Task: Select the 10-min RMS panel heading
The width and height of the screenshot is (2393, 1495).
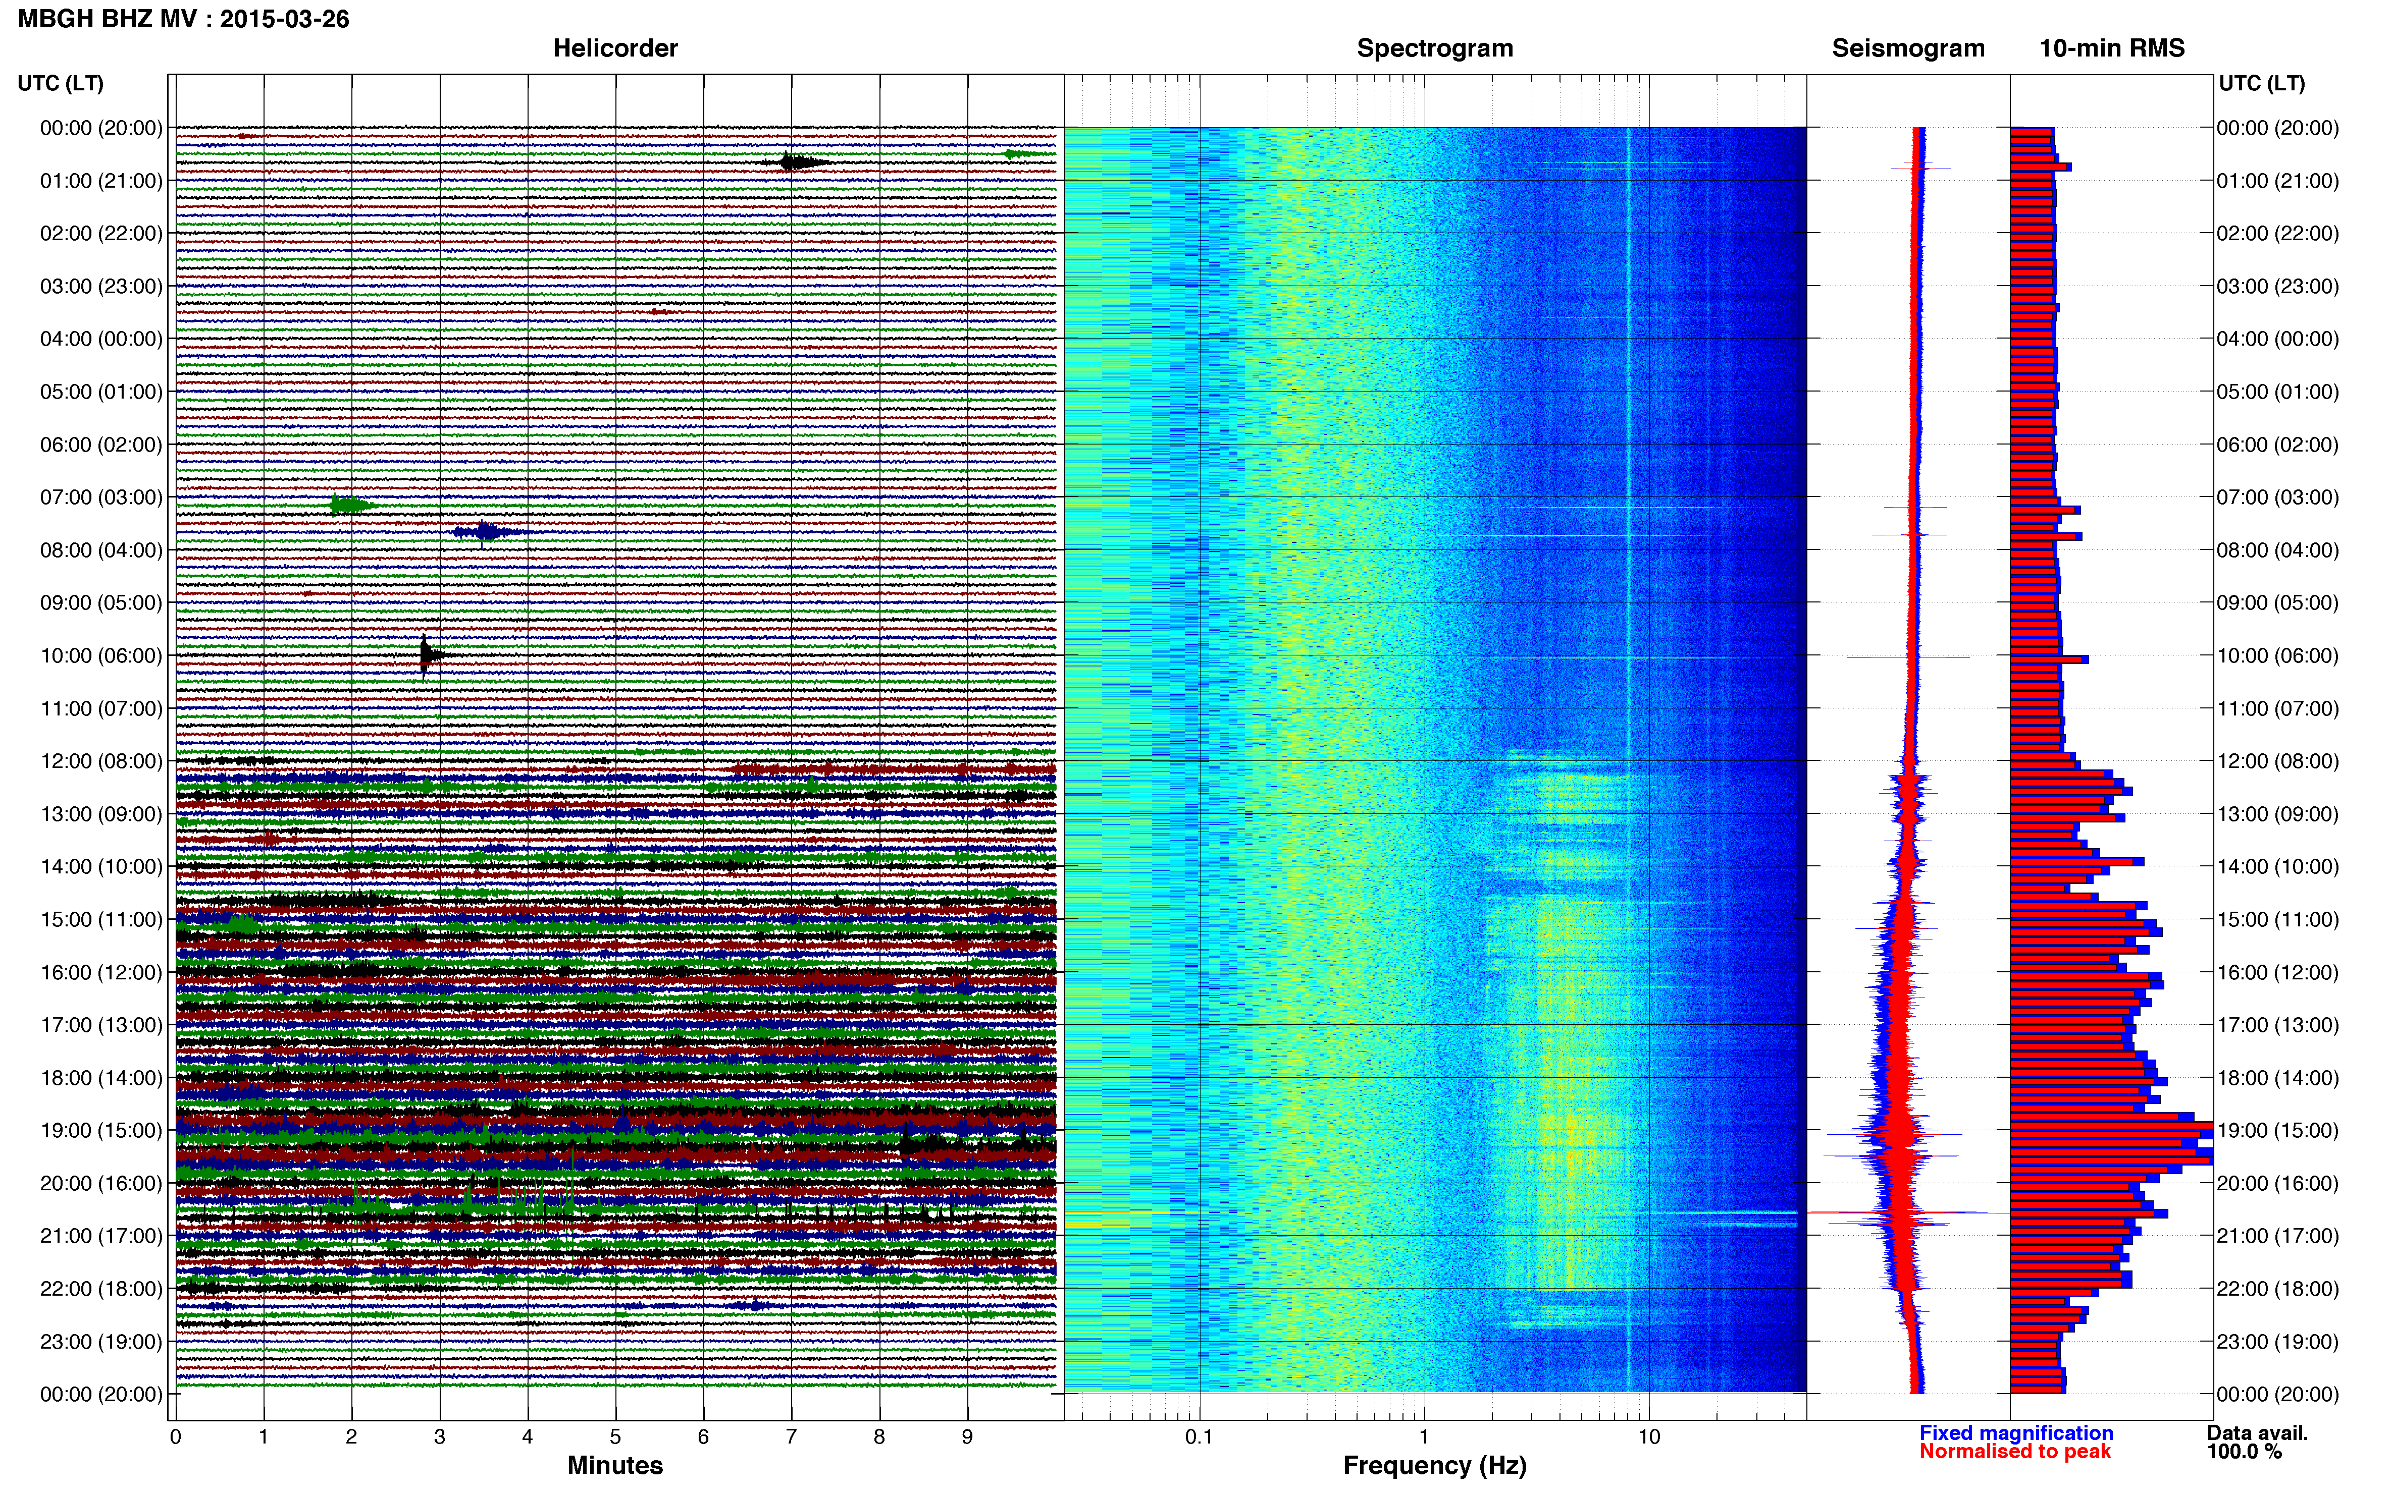Action: pos(2112,48)
